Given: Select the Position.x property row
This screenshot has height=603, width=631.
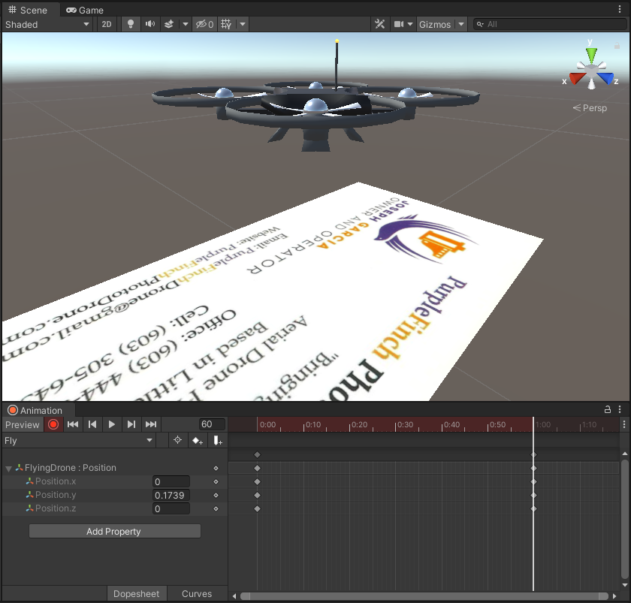Looking at the screenshot, I should pos(115,481).
